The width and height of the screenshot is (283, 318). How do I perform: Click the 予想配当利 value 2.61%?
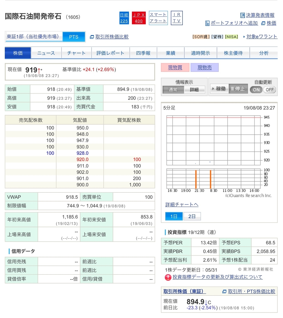click(210, 260)
